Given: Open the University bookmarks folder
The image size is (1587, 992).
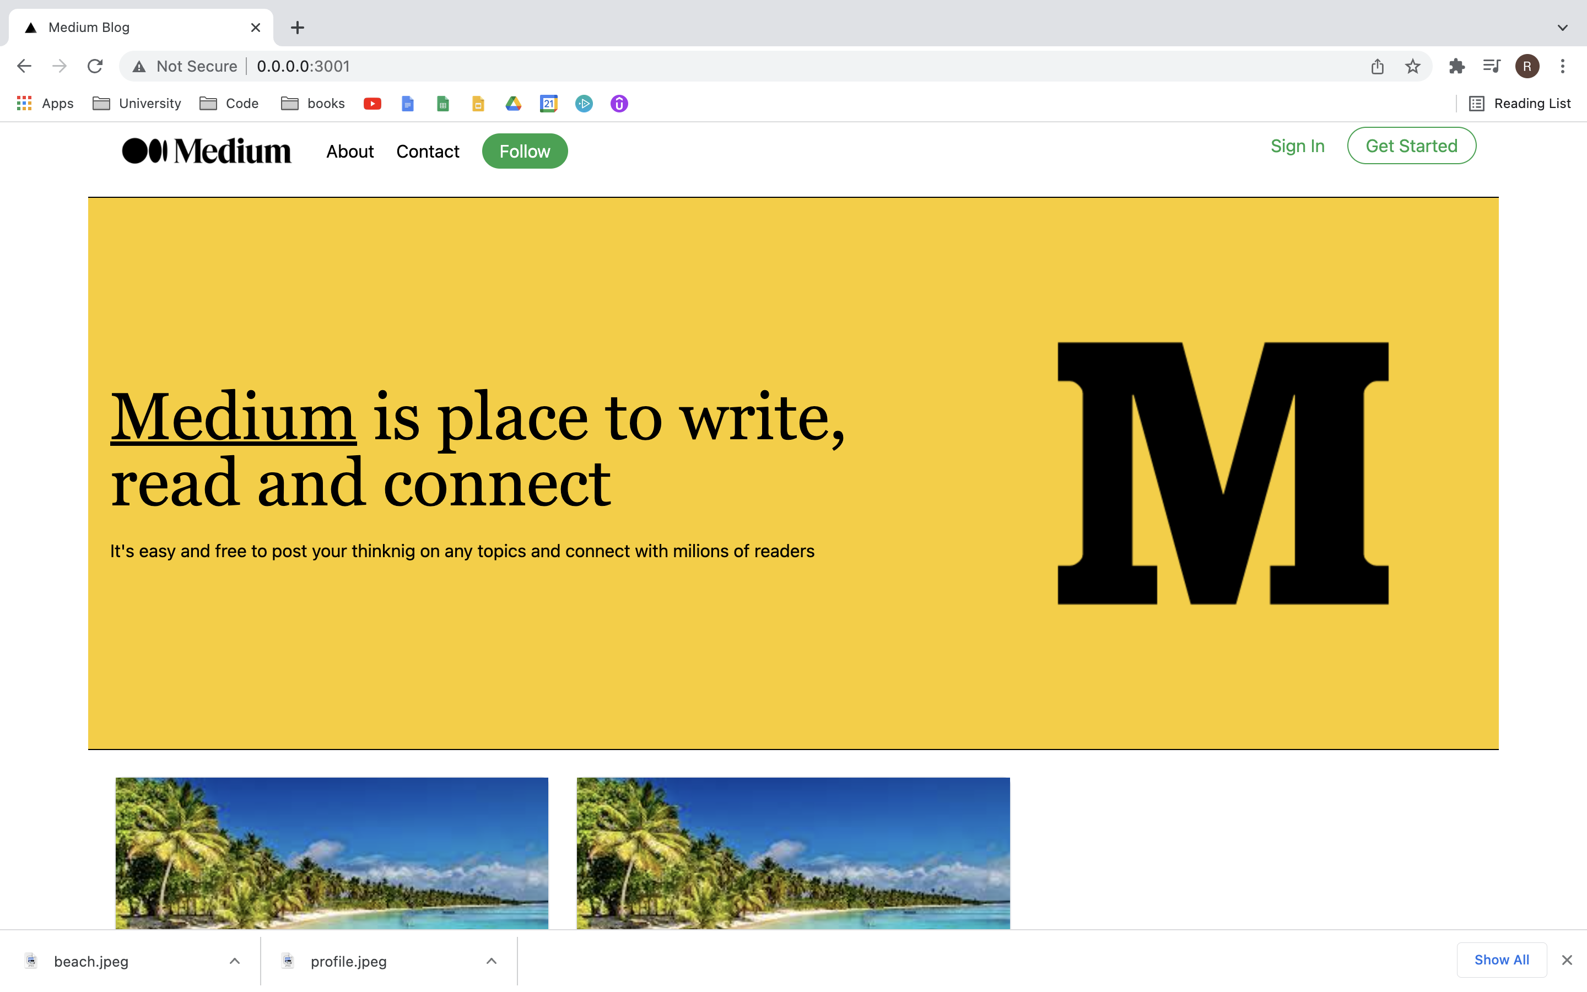Looking at the screenshot, I should coord(137,104).
